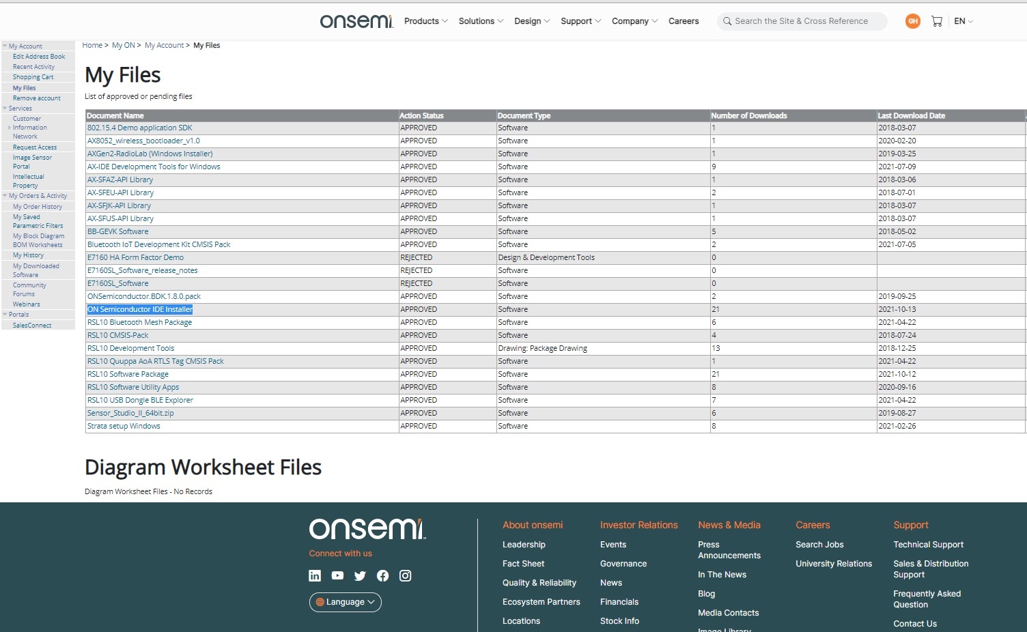Screen dimensions: 1027x632
Task: Download ON Semiconductor IDE Installer
Action: (x=140, y=309)
